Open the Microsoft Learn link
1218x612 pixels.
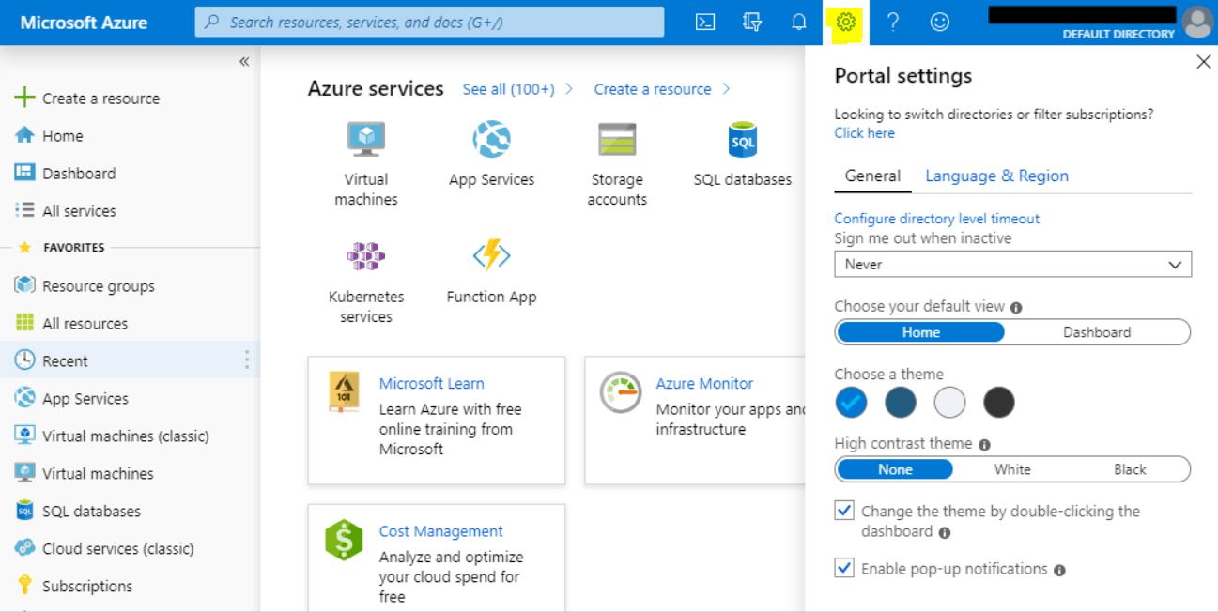pos(432,384)
